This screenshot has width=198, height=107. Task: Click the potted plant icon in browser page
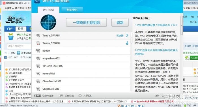11,37
